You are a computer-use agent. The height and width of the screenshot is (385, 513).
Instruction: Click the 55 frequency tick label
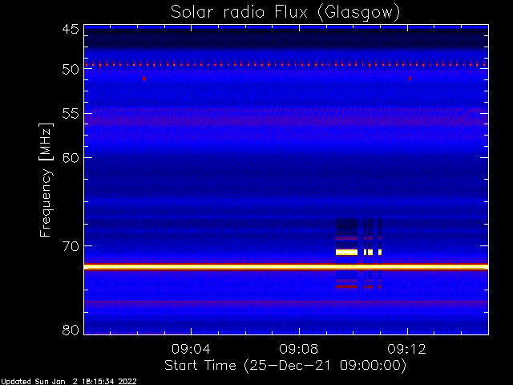click(71, 114)
